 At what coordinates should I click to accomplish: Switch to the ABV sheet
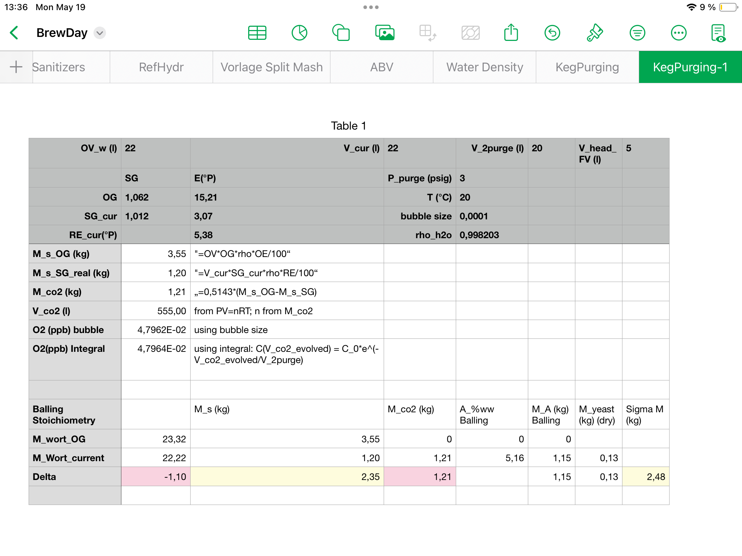click(382, 67)
